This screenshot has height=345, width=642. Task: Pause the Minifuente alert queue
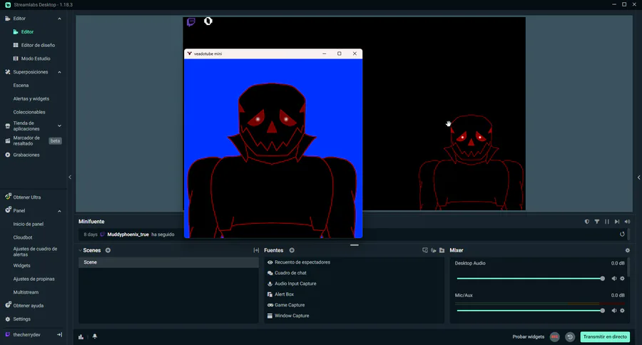(x=607, y=222)
